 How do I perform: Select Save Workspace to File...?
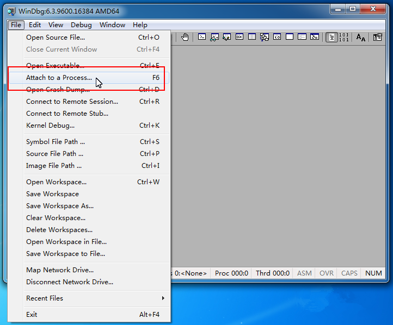89,254
